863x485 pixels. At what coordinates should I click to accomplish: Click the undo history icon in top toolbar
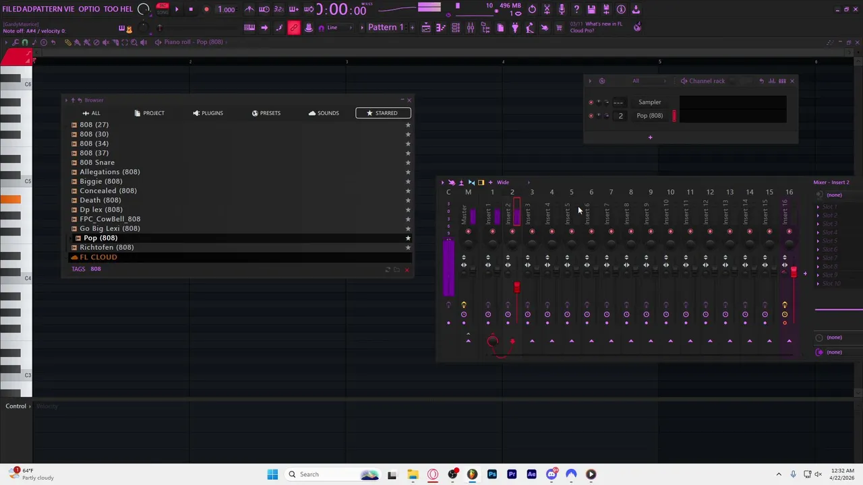532,9
